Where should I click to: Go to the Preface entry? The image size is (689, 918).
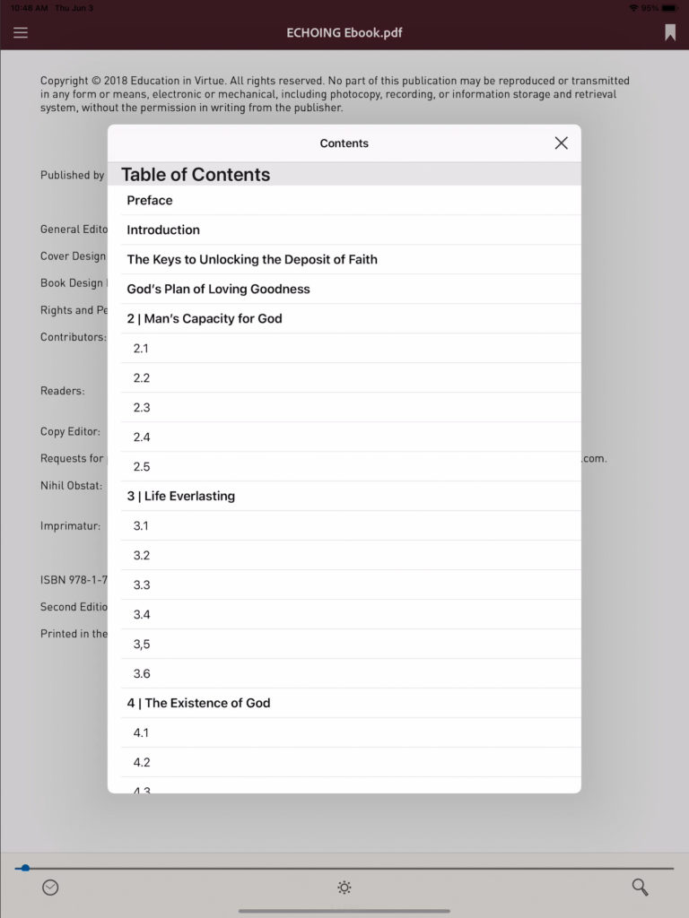click(150, 200)
